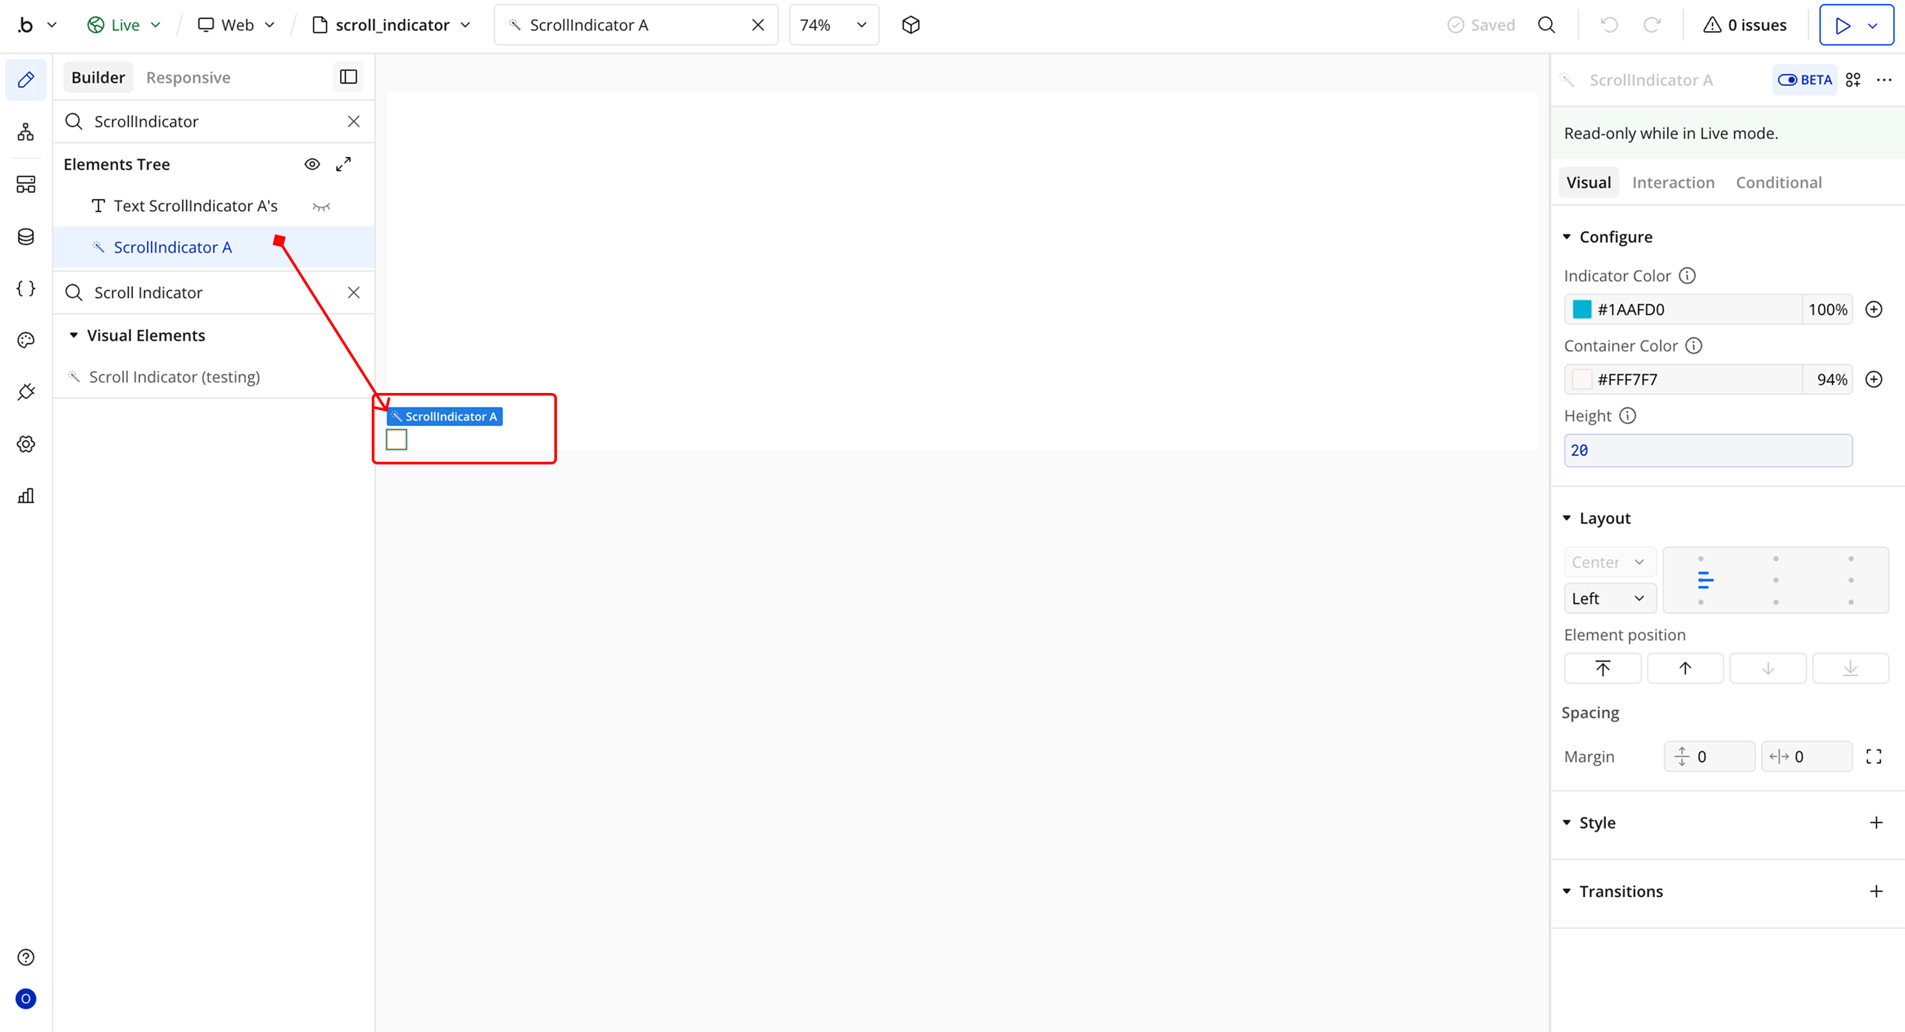Click the Indicator Color swatch

click(1581, 309)
